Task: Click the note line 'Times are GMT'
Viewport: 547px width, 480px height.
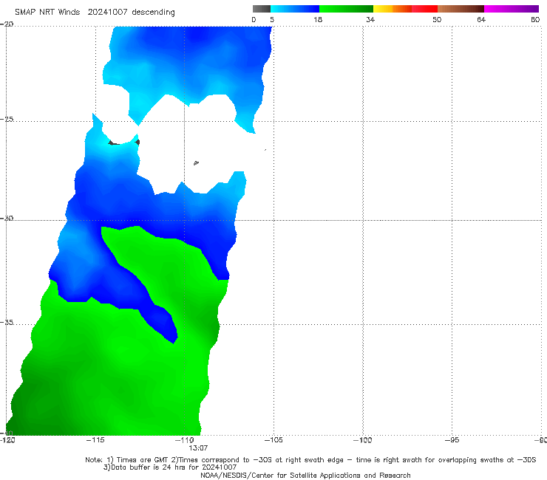Action: pos(143,460)
